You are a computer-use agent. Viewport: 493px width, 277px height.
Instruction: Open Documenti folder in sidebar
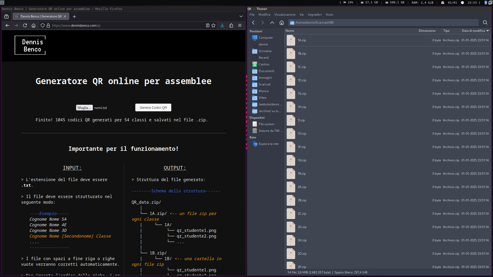[266, 71]
